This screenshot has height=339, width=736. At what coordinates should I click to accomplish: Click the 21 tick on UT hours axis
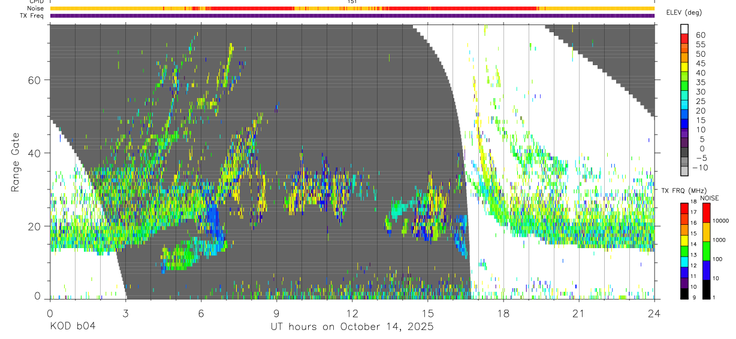point(578,313)
